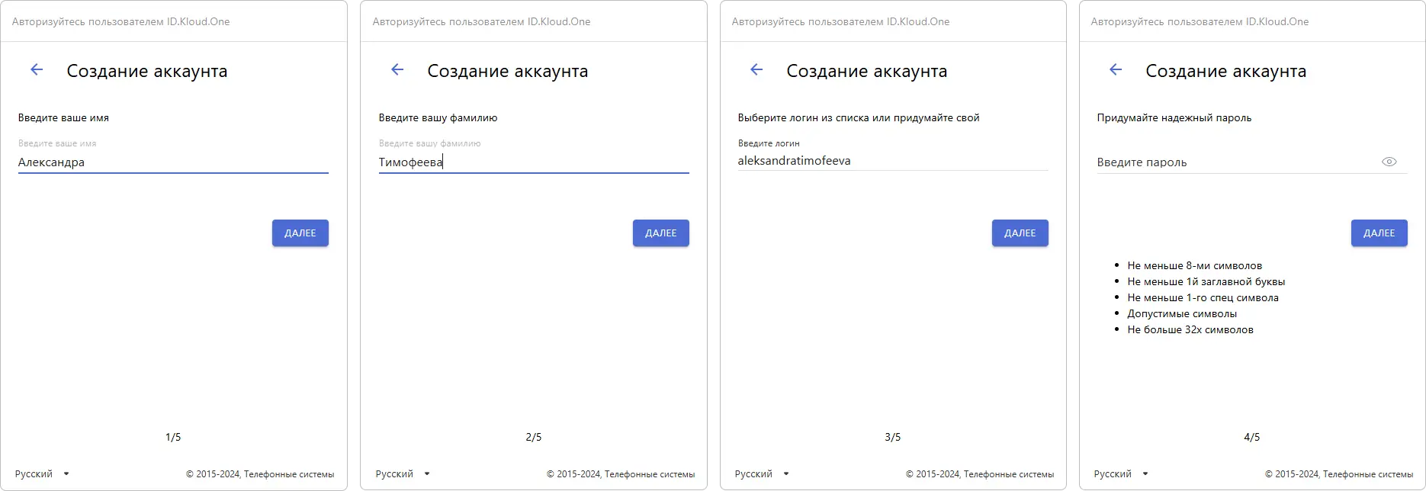The height and width of the screenshot is (491, 1426).
Task: Submit password step with ДАЛЕЕ button
Action: coord(1379,233)
